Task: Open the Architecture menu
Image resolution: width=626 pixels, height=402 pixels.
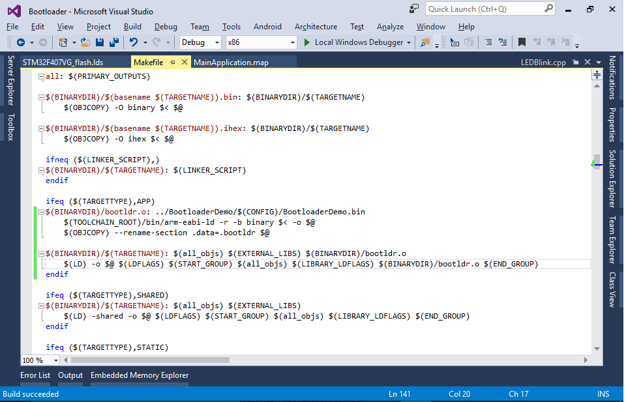Action: 316,27
